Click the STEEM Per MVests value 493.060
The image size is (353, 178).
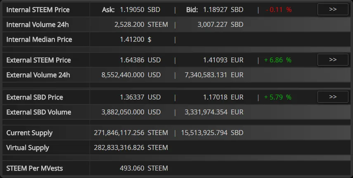(132, 169)
